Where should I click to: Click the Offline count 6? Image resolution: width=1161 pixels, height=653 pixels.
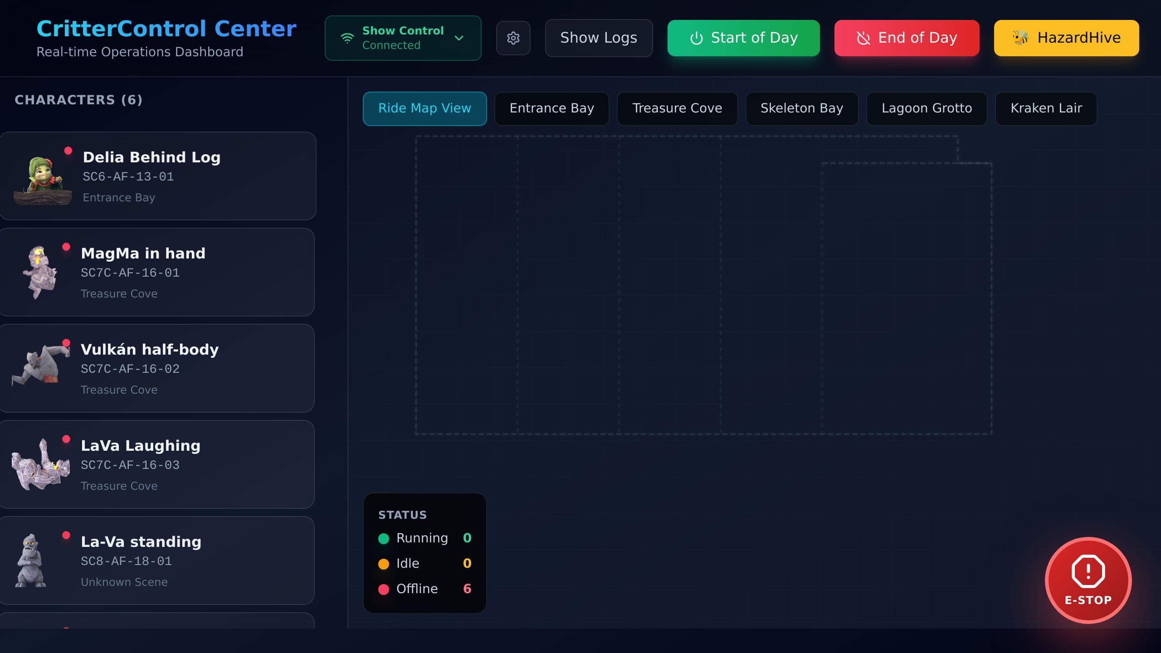[467, 589]
